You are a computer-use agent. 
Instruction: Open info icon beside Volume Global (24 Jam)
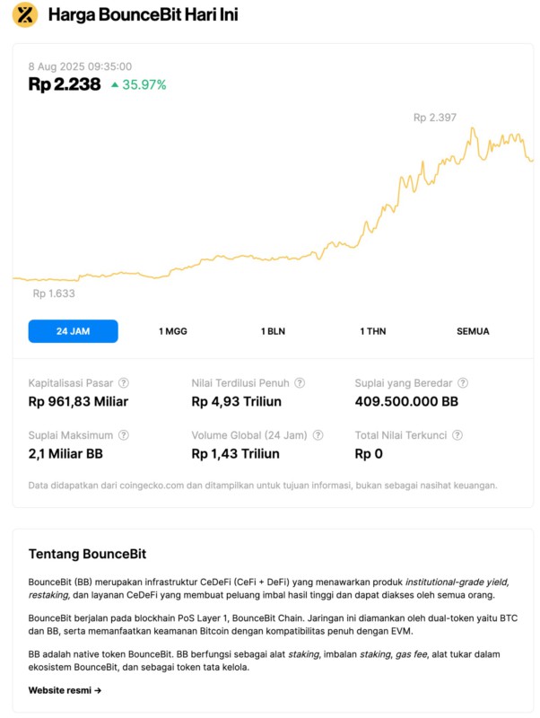315,435
